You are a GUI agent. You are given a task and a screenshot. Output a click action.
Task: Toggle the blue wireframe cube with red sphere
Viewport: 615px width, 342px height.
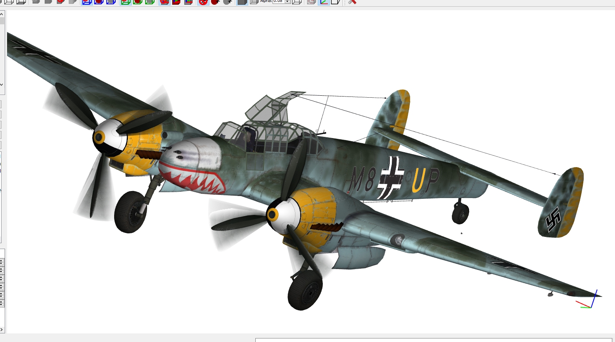coord(99,2)
